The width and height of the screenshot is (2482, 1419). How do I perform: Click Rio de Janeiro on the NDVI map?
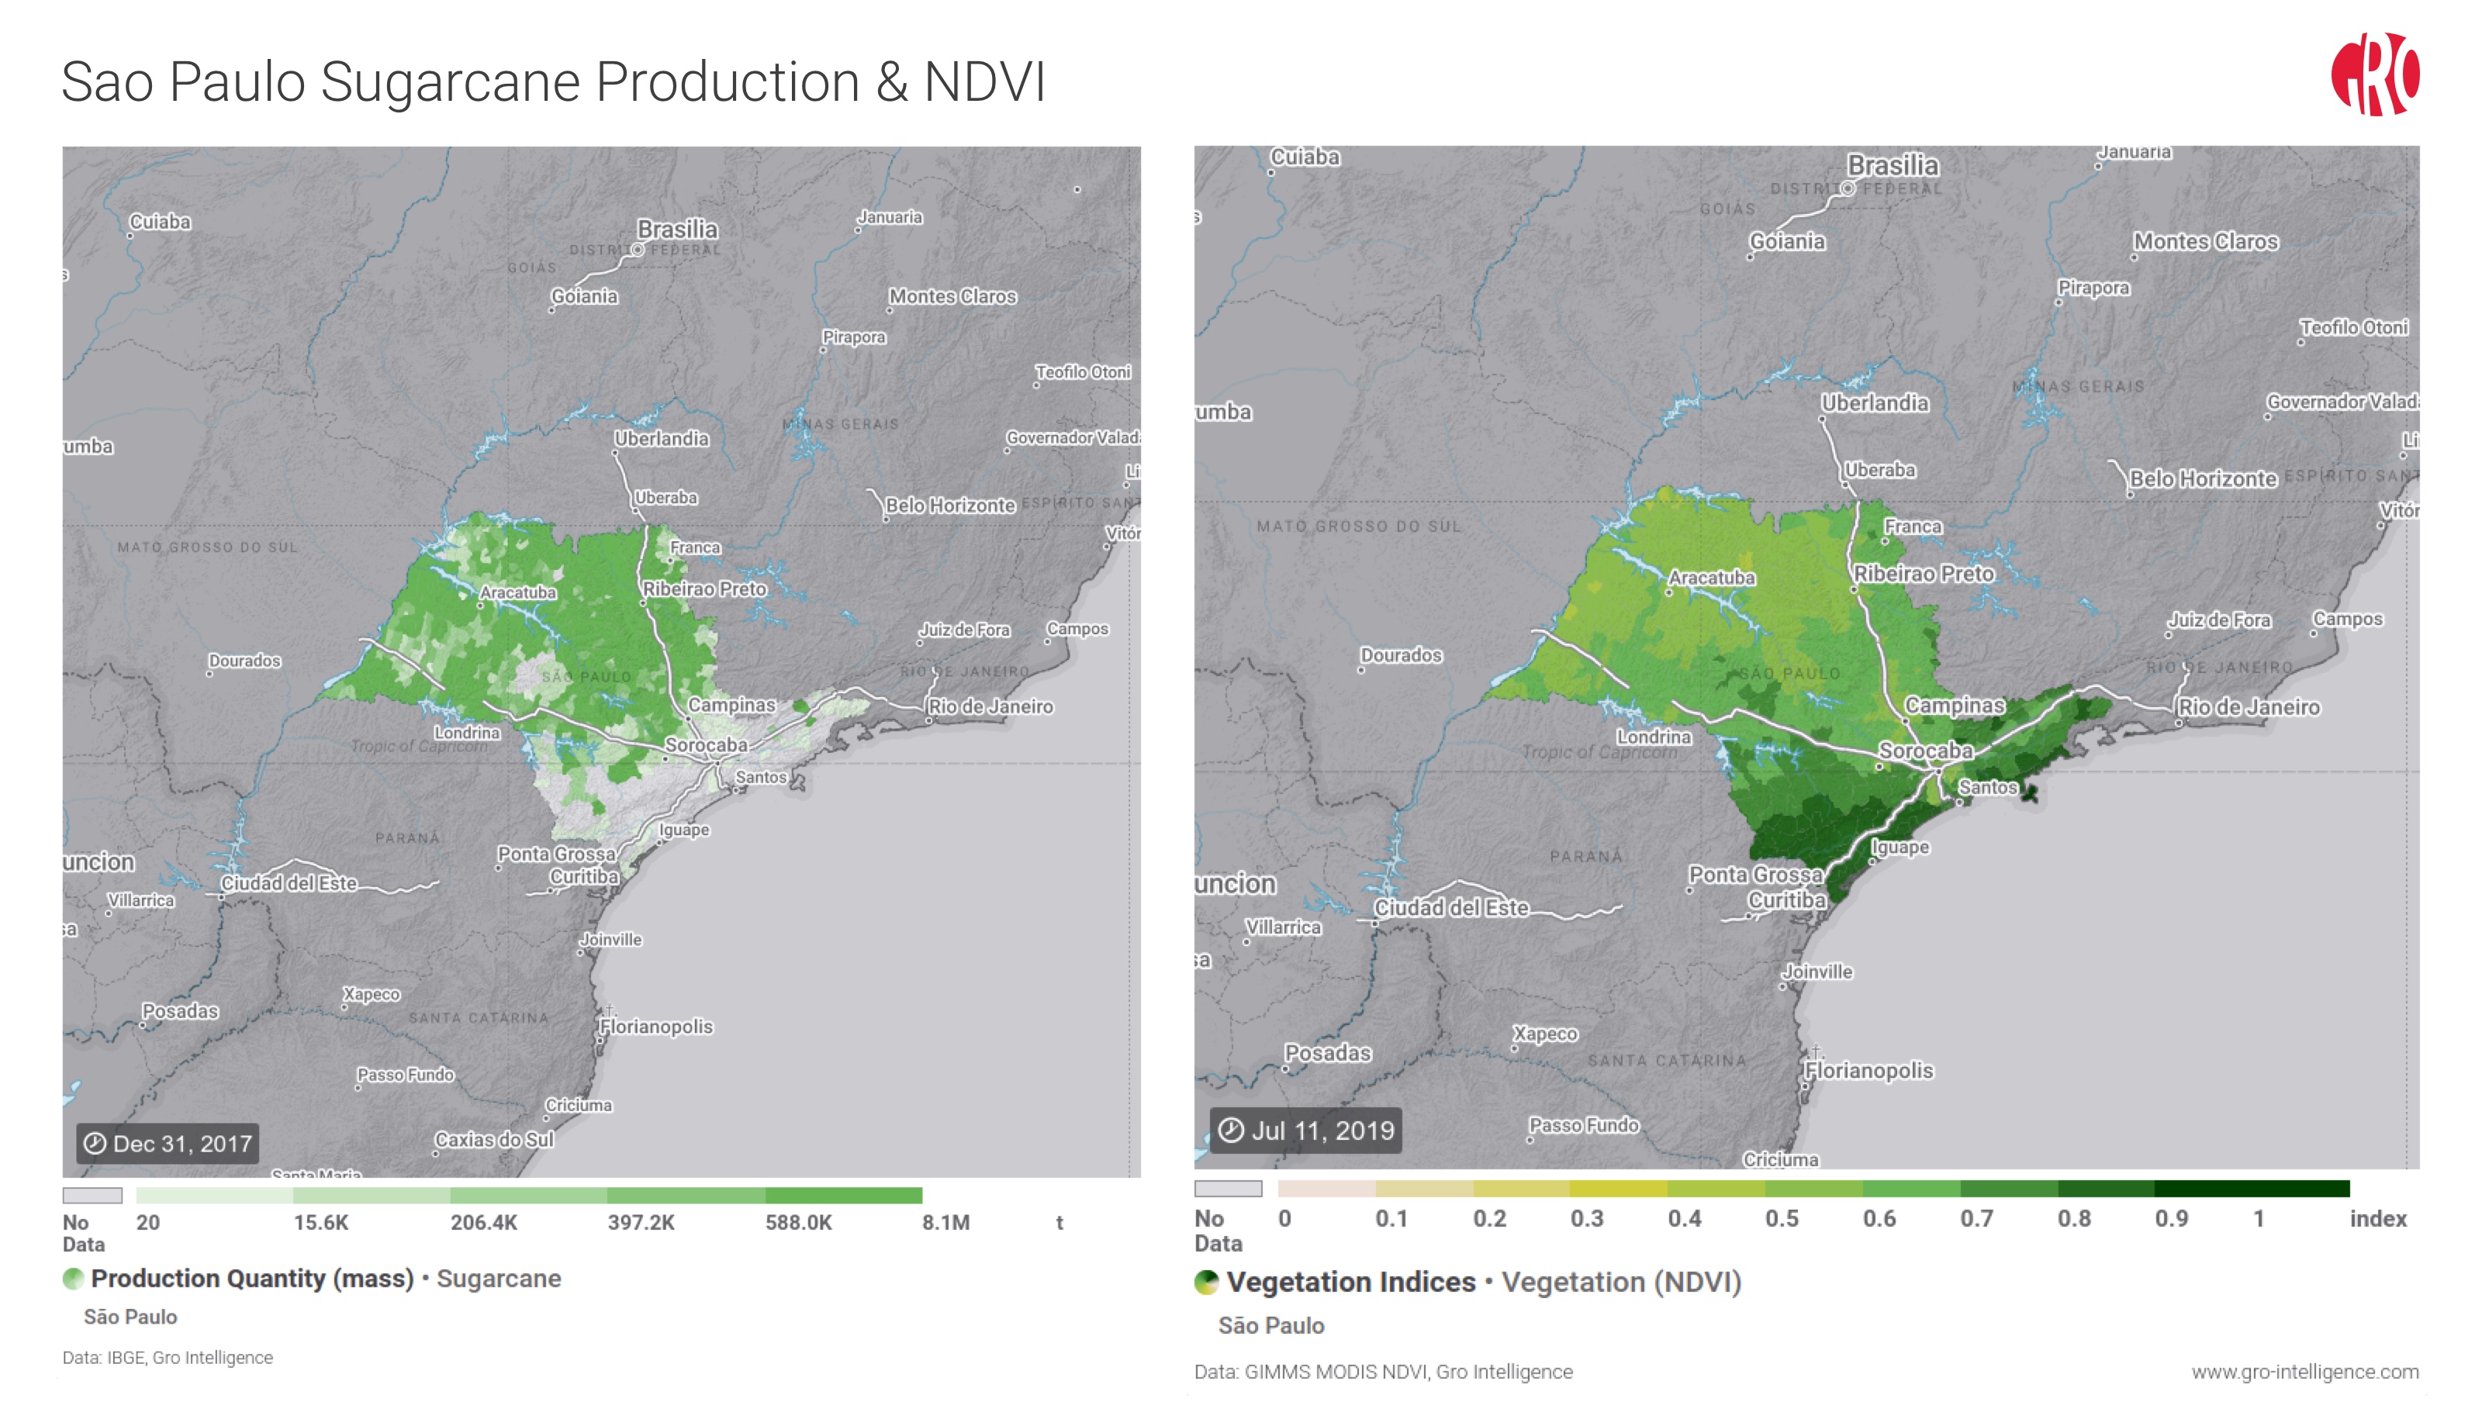tap(2249, 707)
